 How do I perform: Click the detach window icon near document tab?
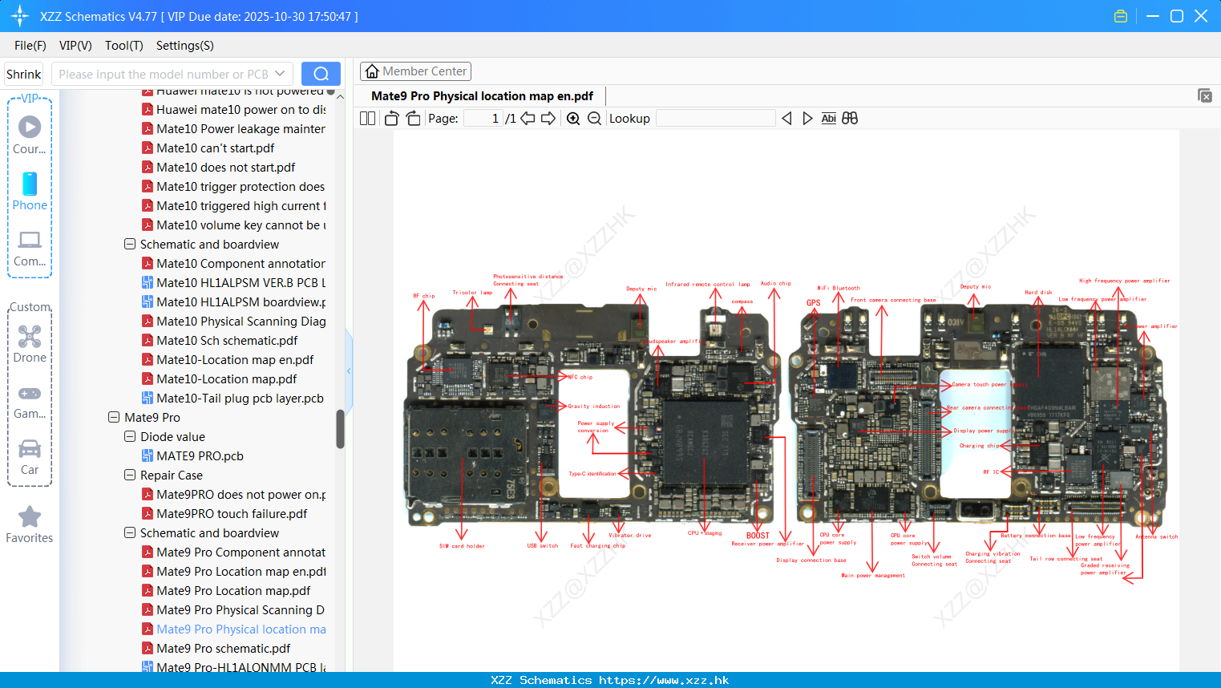pos(1204,95)
